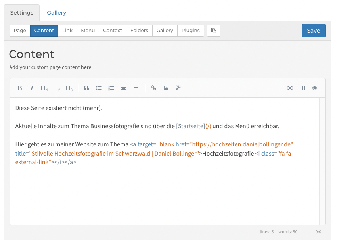Screen dimensions: 337x244
Task: Insert an image using the picture icon
Action: click(x=166, y=88)
